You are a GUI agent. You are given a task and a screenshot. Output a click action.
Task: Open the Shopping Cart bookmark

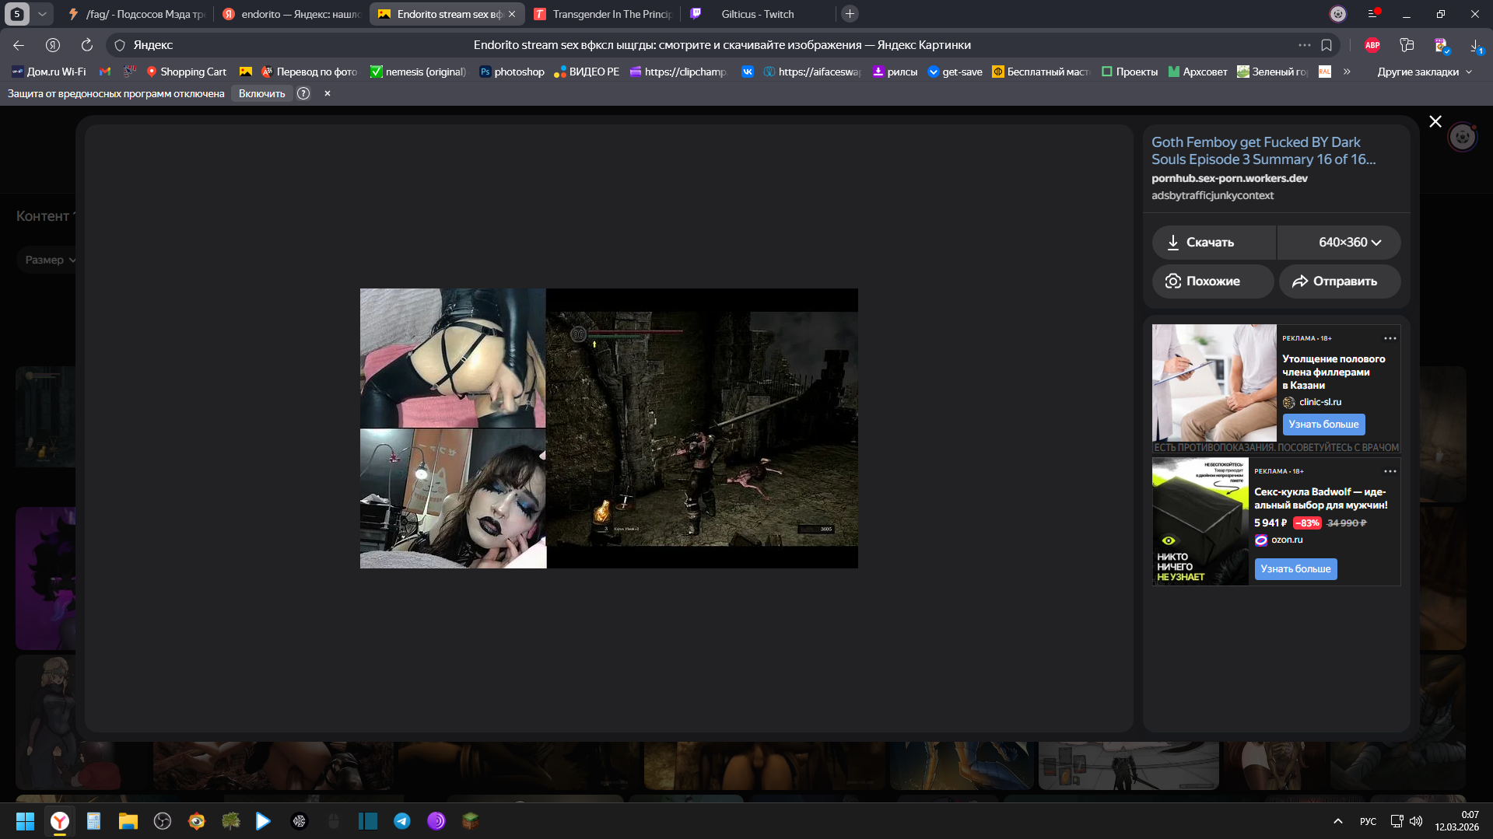pyautogui.click(x=186, y=72)
